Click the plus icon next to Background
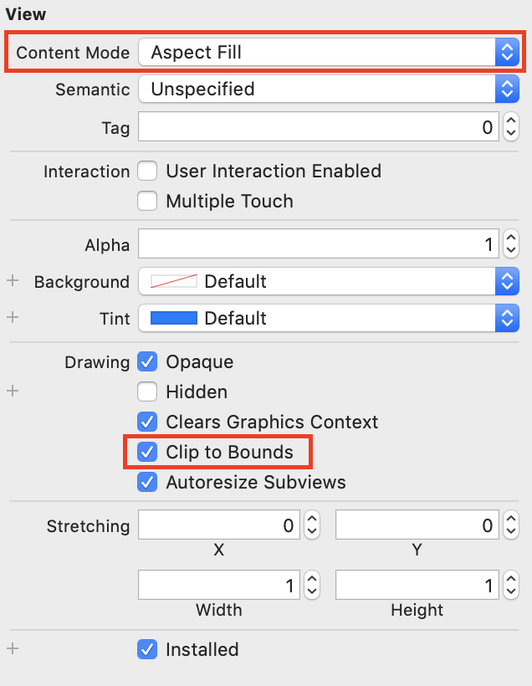 13,282
